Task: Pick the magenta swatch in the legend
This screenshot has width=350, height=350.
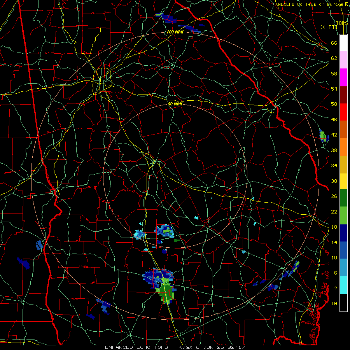Action: [343, 77]
